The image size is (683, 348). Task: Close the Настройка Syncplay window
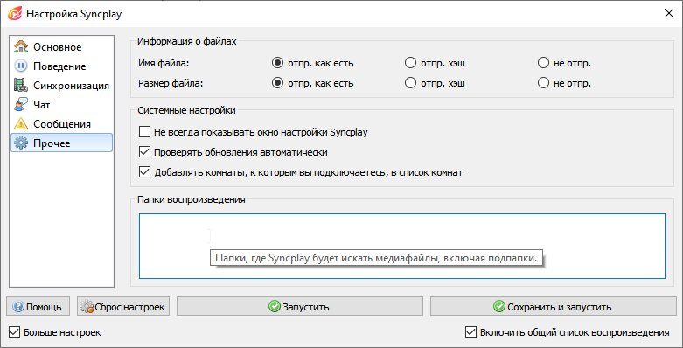(x=669, y=13)
